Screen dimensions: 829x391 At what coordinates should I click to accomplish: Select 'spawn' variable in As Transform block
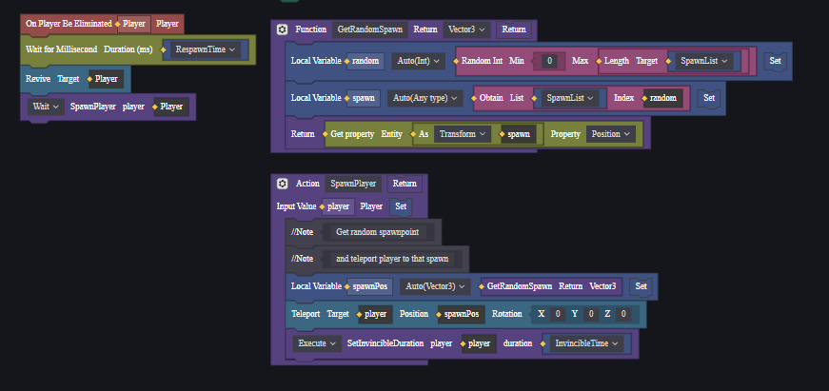[x=519, y=134]
